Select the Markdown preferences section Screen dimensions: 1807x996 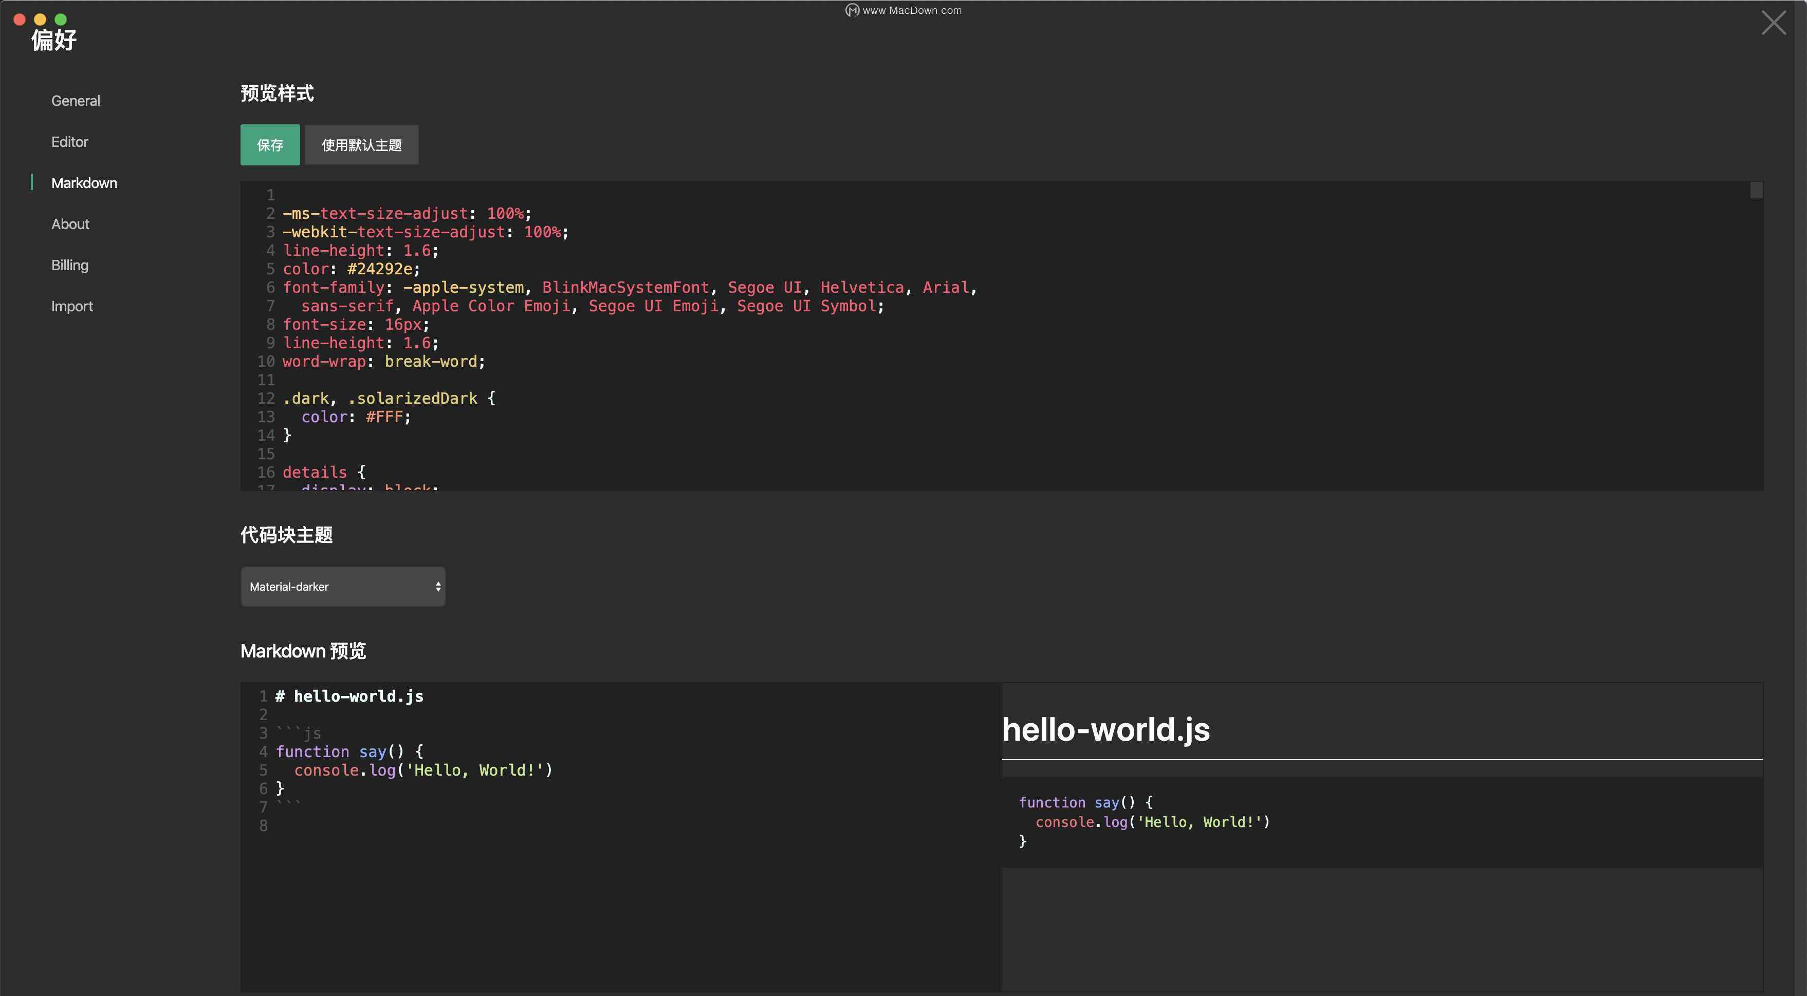point(84,183)
